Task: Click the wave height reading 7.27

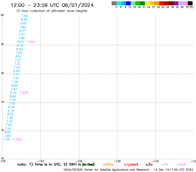Action: [x=18, y=60]
